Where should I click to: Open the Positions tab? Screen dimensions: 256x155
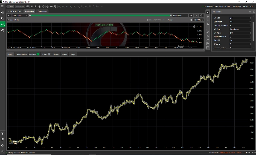click(x=34, y=54)
